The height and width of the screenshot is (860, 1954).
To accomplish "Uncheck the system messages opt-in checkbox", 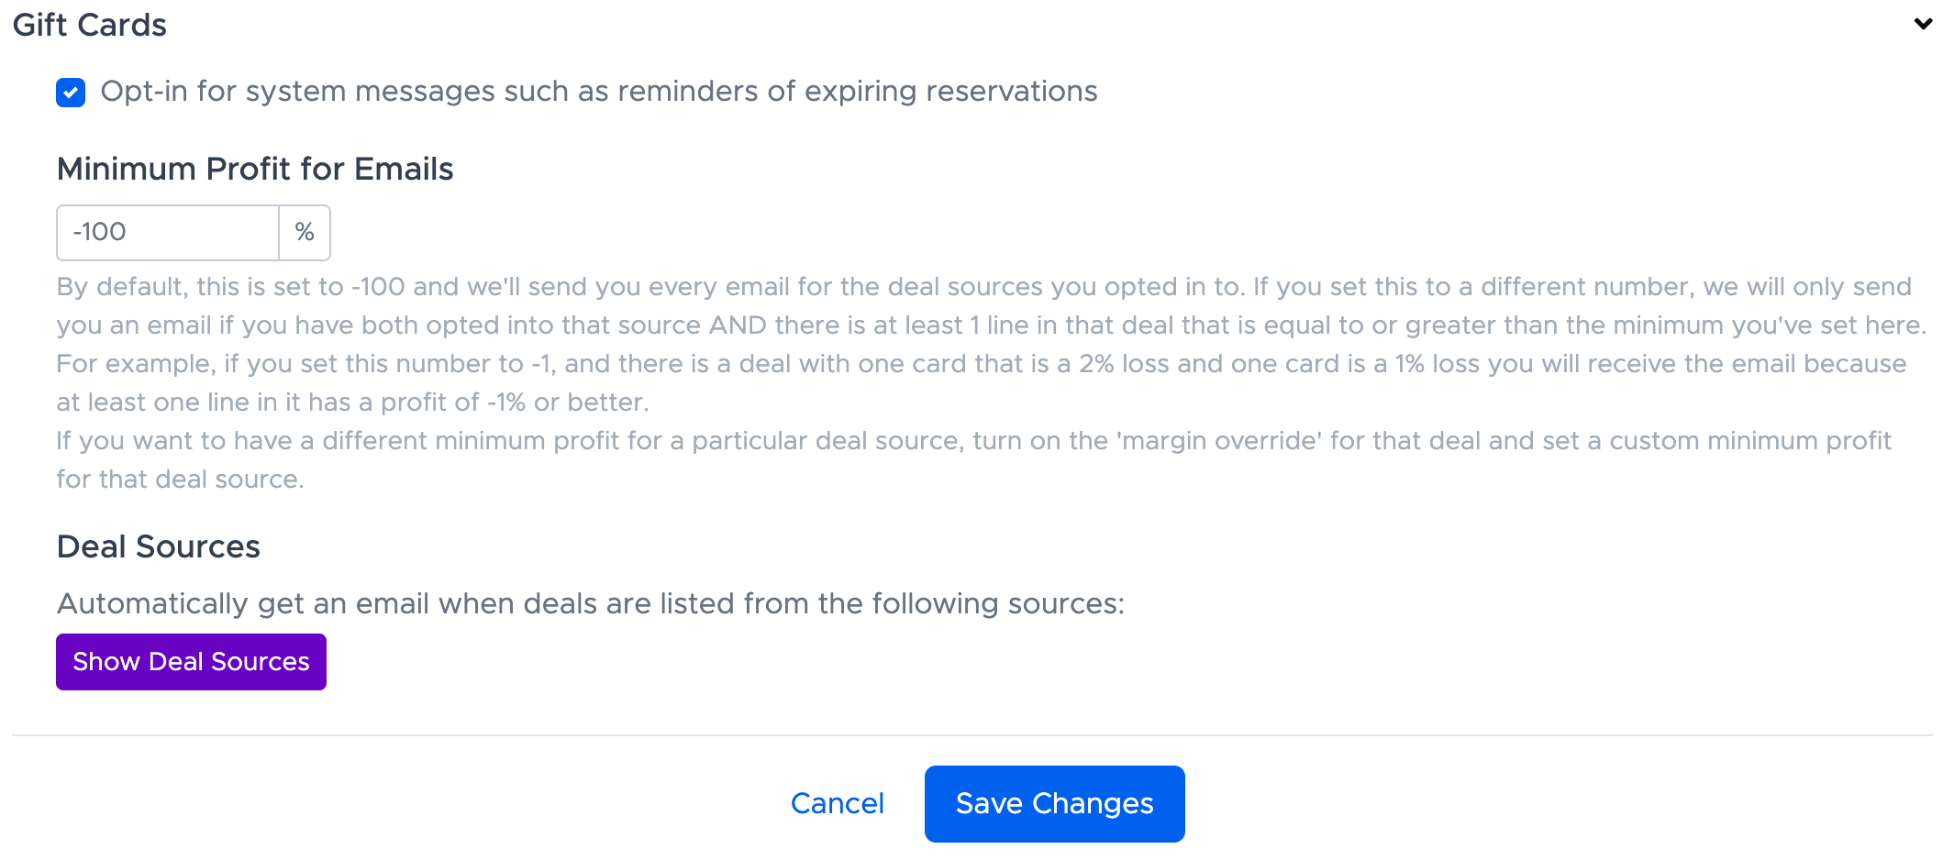I will (x=71, y=93).
